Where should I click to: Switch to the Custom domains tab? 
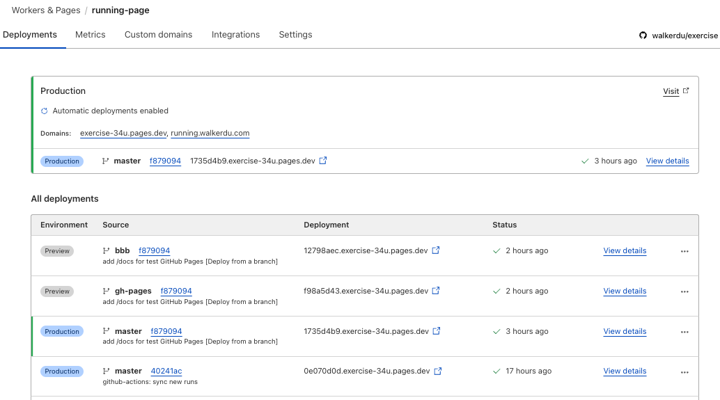[159, 35]
